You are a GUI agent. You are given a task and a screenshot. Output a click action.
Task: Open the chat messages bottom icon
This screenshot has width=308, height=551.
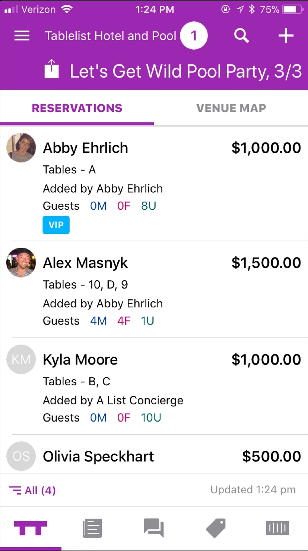pos(154,528)
